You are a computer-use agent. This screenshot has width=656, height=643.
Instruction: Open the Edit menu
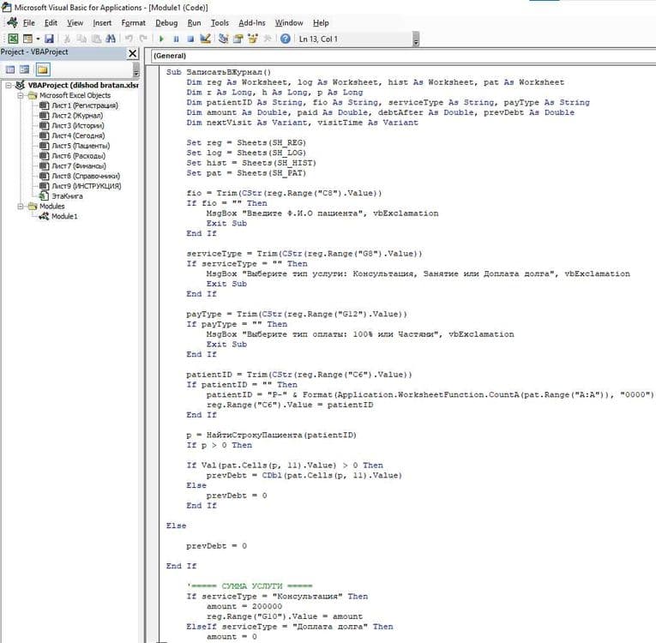[x=51, y=23]
